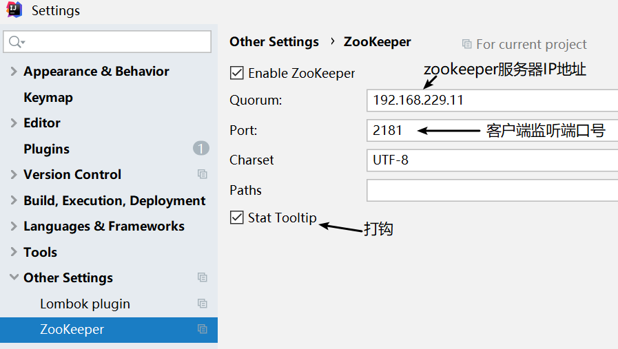Expand the Appearance & Behavior section
Image resolution: width=618 pixels, height=349 pixels.
click(14, 72)
